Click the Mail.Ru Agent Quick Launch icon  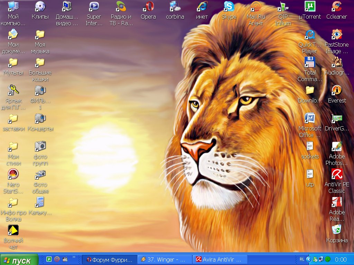[57, 259]
